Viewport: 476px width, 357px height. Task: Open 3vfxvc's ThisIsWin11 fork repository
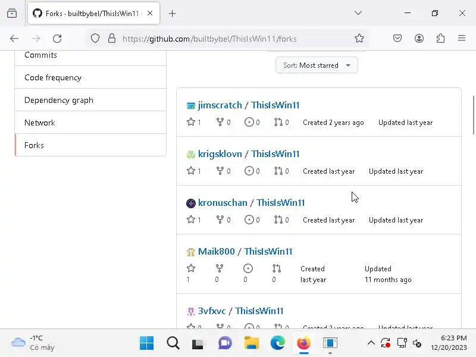click(259, 311)
